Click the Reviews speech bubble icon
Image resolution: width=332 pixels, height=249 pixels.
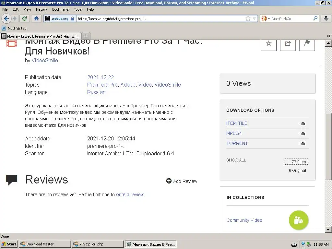coord(12,180)
